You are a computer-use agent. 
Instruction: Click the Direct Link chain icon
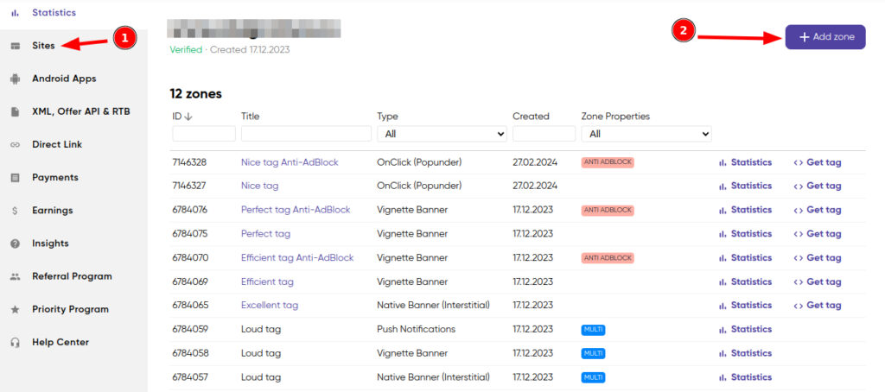(16, 145)
